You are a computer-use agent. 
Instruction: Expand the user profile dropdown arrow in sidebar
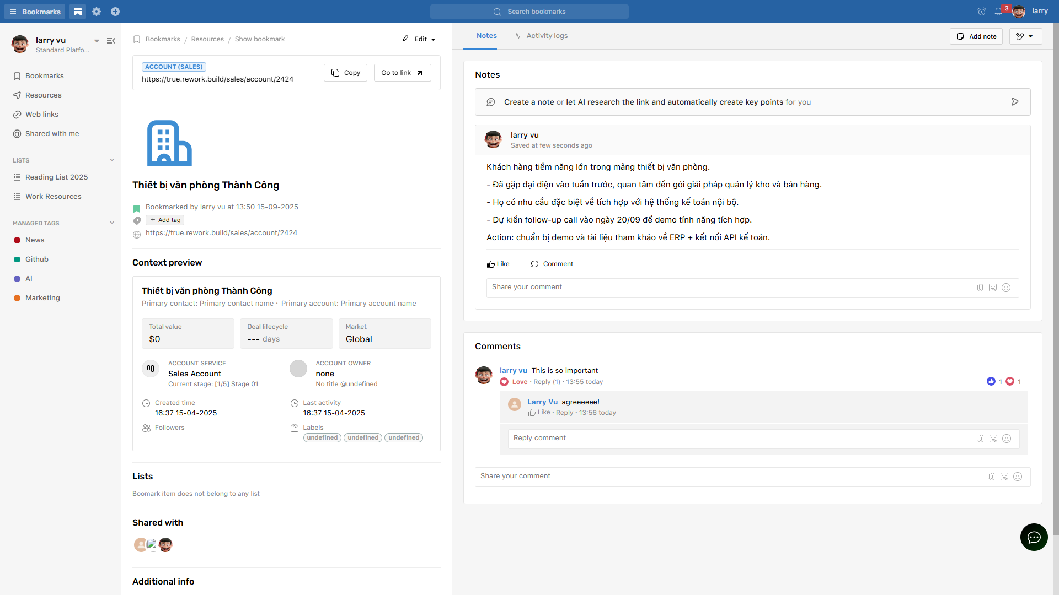click(x=97, y=41)
